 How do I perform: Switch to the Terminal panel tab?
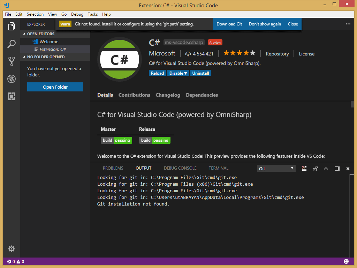[x=218, y=168]
